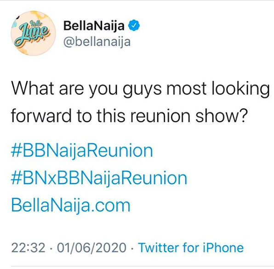Click the tweet text about reunion show

click(x=140, y=102)
